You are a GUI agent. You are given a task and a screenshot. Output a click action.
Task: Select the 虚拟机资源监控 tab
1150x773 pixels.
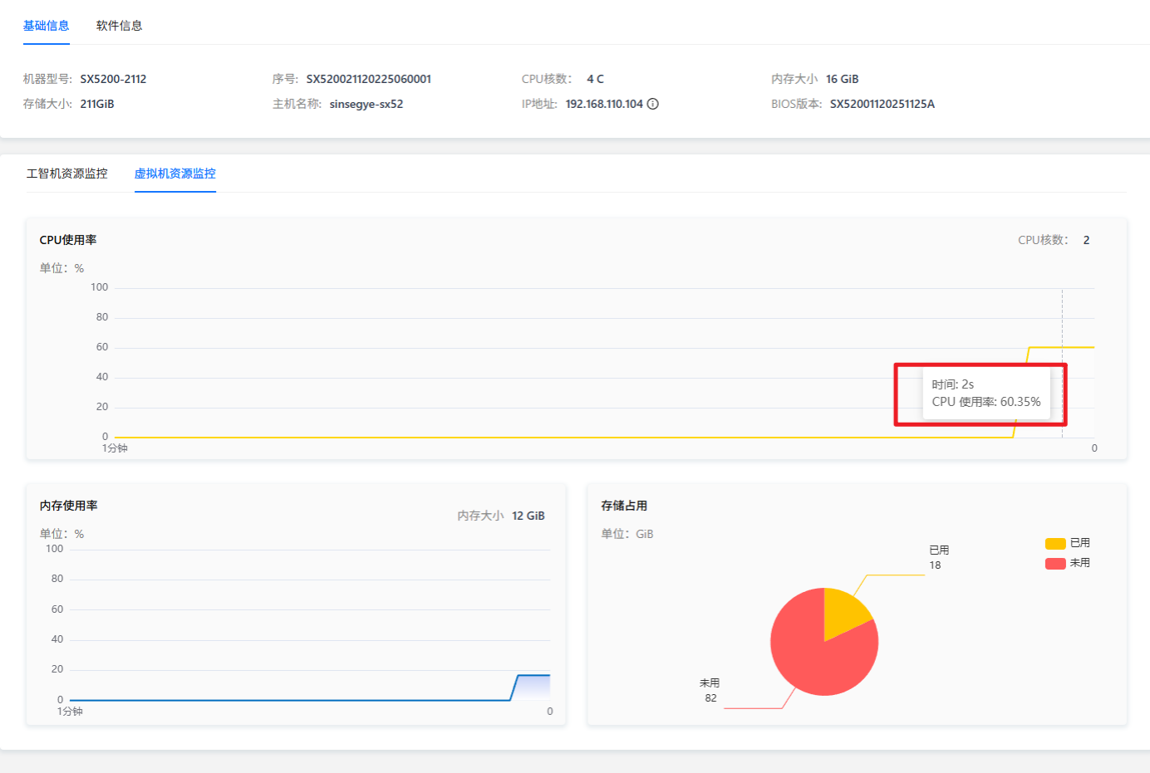click(x=175, y=174)
